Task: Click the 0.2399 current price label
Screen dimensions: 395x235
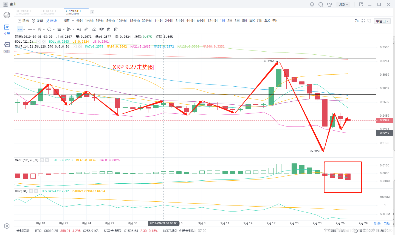Action: 384,120
